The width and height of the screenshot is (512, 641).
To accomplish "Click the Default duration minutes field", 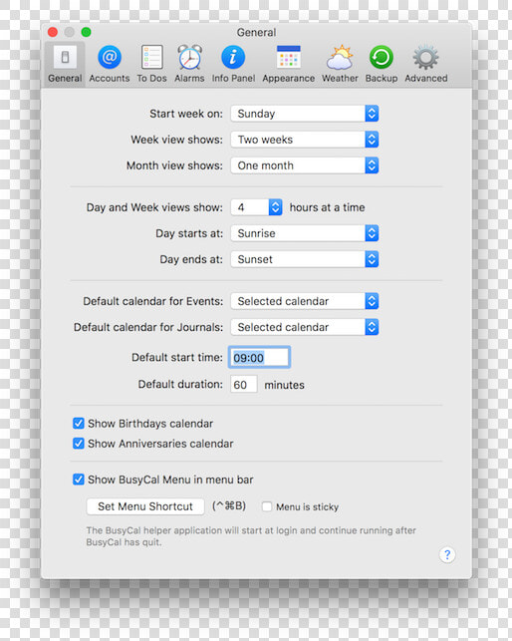I will click(x=243, y=385).
